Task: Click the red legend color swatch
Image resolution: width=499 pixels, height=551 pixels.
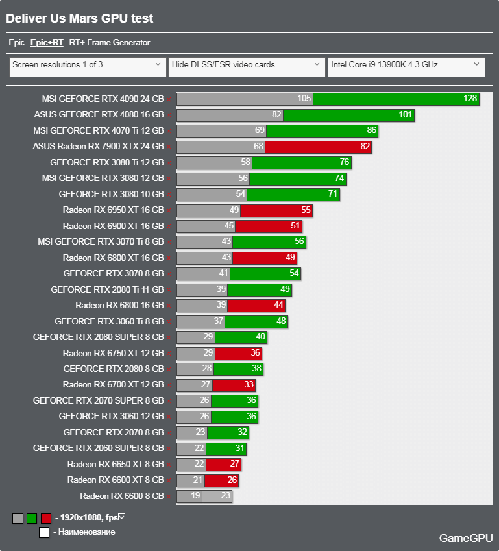Action: 46,519
